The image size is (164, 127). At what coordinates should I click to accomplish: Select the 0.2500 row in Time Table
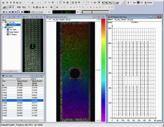click(23, 103)
